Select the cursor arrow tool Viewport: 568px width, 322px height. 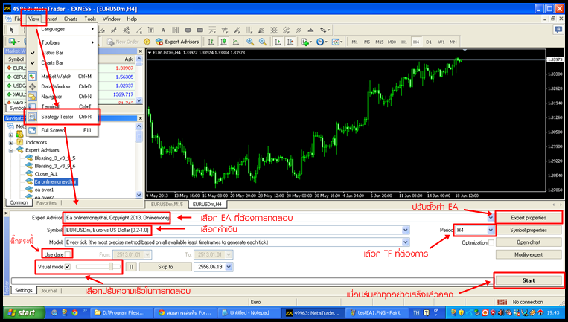[x=12, y=30]
